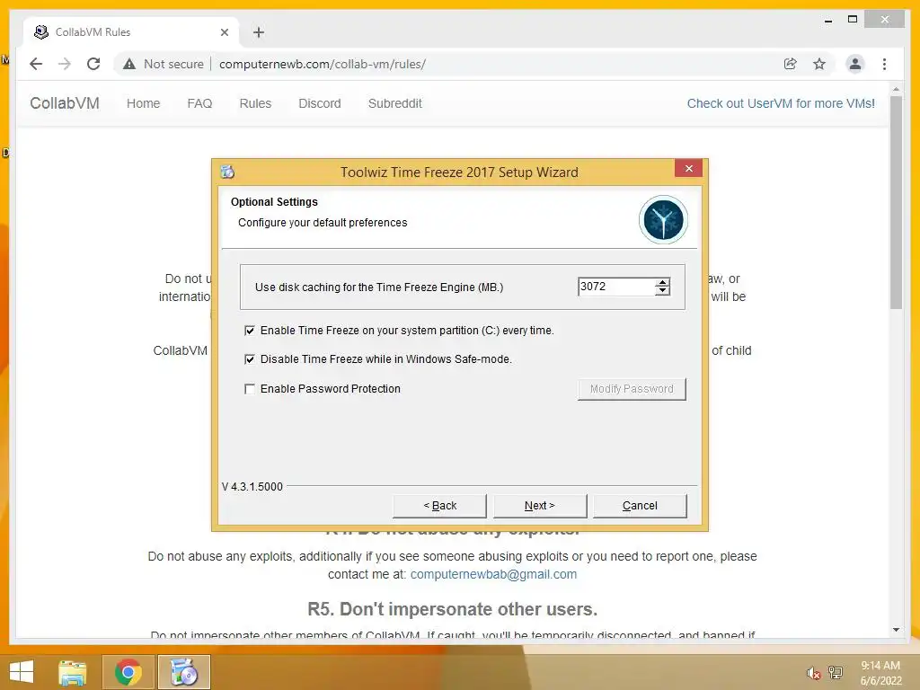Increase the disk cache size value
The width and height of the screenshot is (920, 690).
click(x=662, y=282)
